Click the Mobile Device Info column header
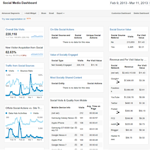Screen dimensions: 150x150 [x=61, y=108]
